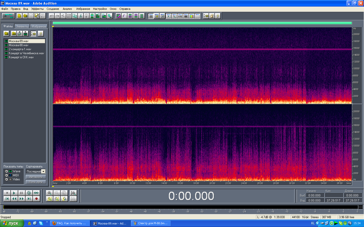This screenshot has width=364, height=227.
Task: Toggle infinite loop playback button
Action: pos(36,193)
